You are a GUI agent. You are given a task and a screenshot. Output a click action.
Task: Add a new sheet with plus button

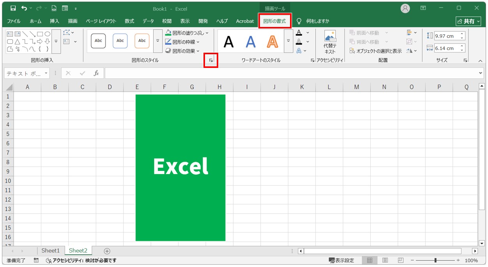click(107, 251)
